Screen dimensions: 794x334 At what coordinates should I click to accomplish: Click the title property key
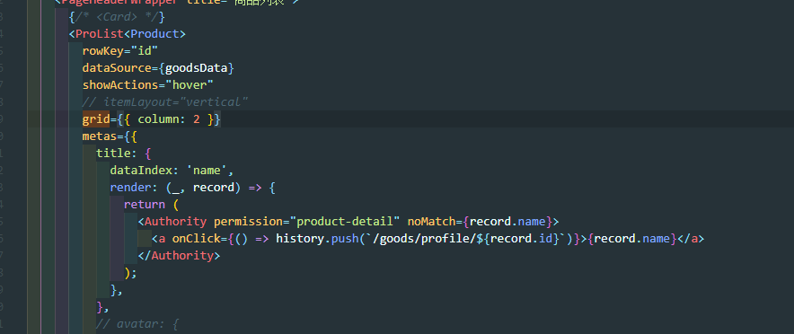(x=113, y=154)
